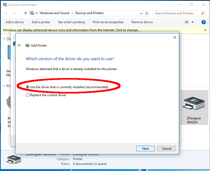Click the Add Printer printer icon
Screen dimensions: 210x171
pyautogui.click(x=27, y=45)
